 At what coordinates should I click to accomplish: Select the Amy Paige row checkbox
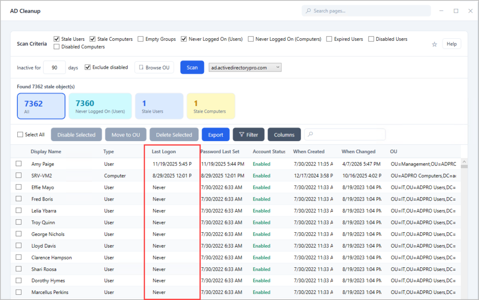click(19, 164)
